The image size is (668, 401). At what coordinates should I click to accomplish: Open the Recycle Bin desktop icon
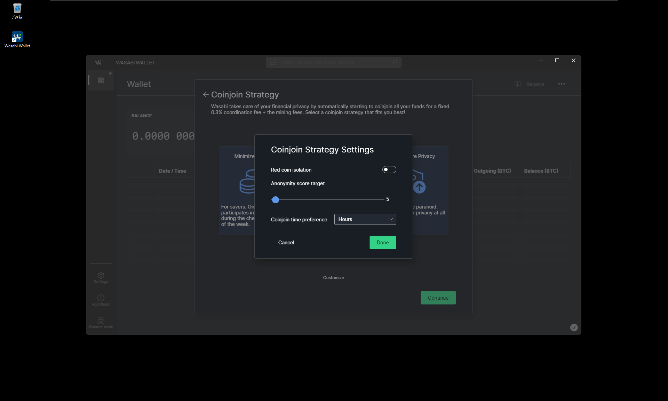[17, 11]
